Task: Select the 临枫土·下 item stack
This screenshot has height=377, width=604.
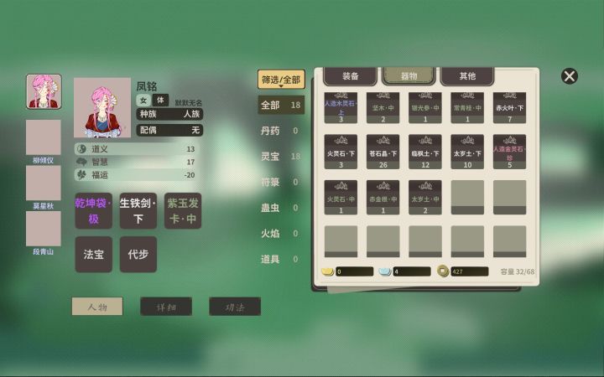Action: pyautogui.click(x=424, y=152)
